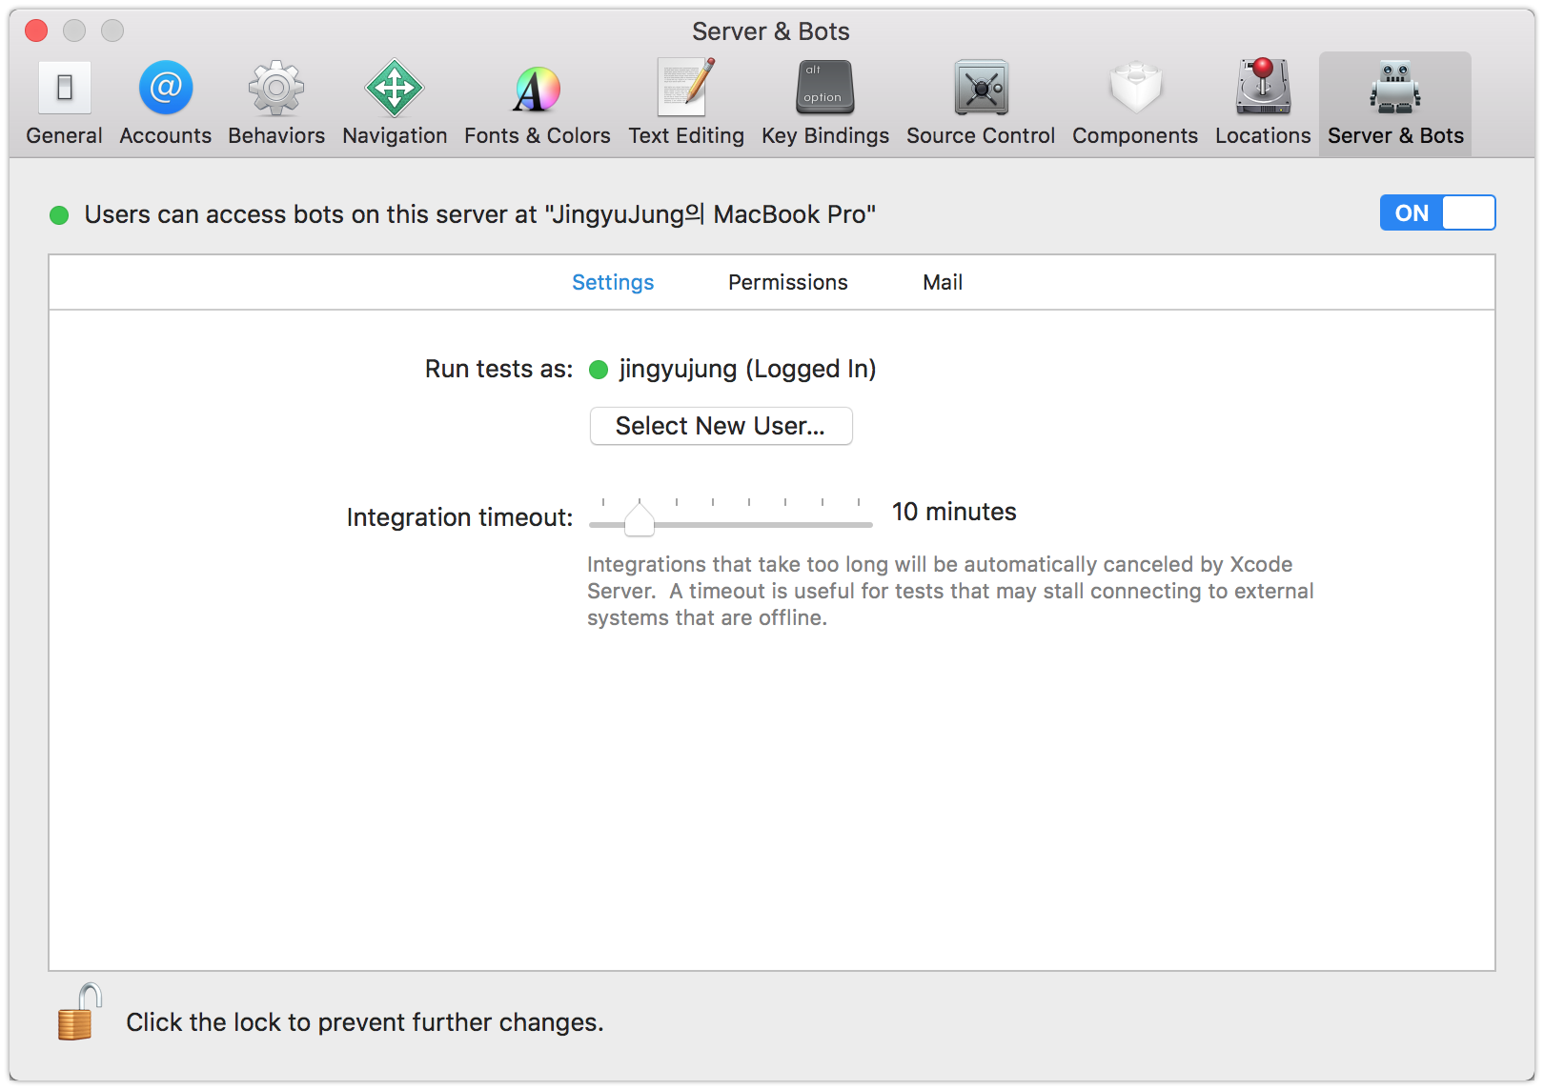Image resolution: width=1544 pixels, height=1090 pixels.
Task: Click the "Click the lock to prevent" text
Action: [x=365, y=1022]
